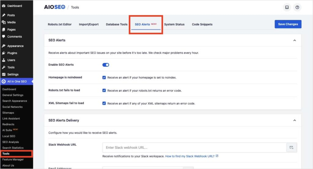Collapse the SEO Alerts Delivery section
The height and width of the screenshot is (169, 313).
pos(294,120)
